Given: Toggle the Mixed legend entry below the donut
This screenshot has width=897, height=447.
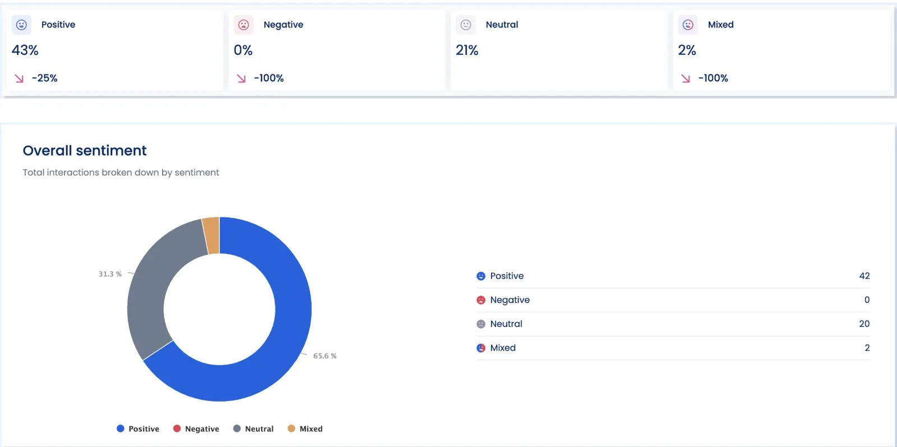Looking at the screenshot, I should pos(305,429).
